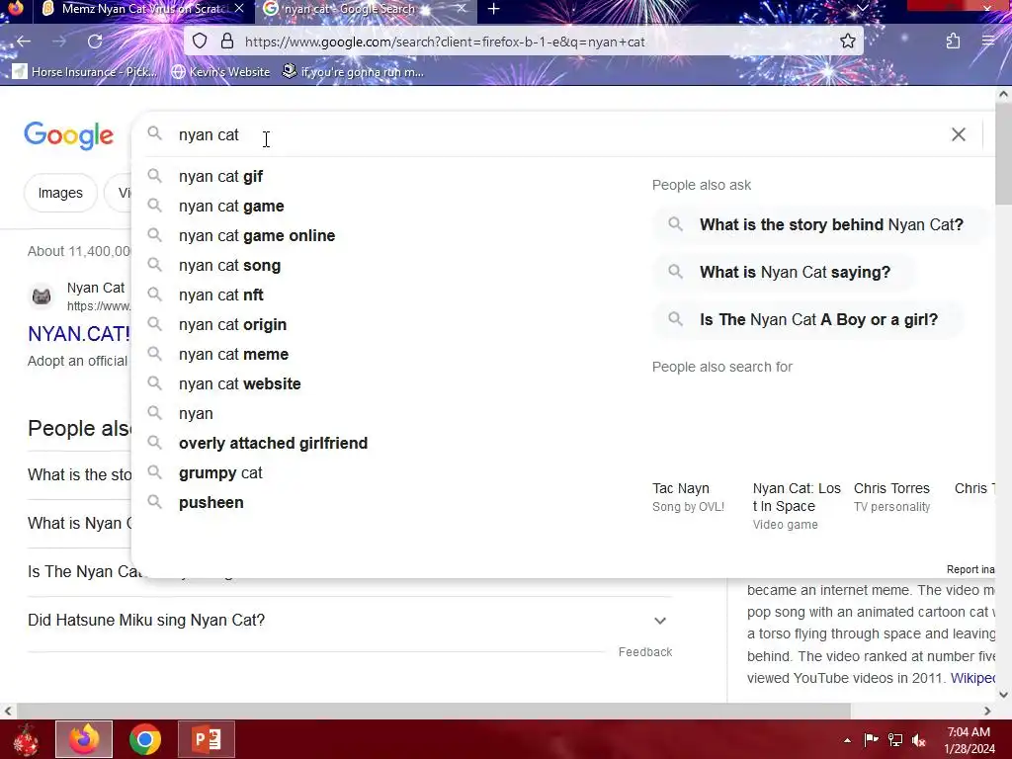Image resolution: width=1012 pixels, height=759 pixels.
Task: Select 'What is the story behind Nyan Cat?'
Action: [819, 224]
